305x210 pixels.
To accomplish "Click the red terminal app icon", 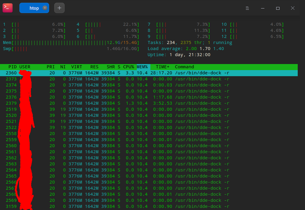I will coord(8,8).
